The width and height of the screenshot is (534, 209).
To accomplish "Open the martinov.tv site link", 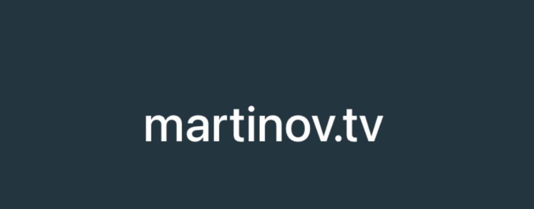I will [x=263, y=125].
